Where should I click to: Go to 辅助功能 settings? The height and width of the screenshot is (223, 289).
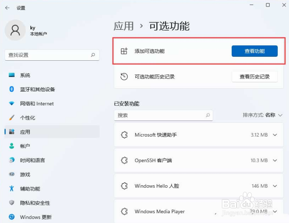point(52,188)
